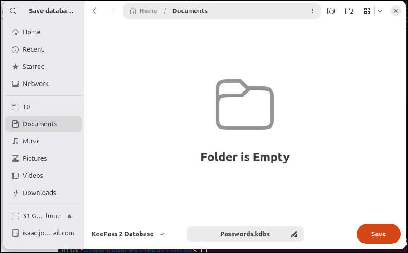Go to Music folder
The image size is (408, 253).
tap(44, 141)
